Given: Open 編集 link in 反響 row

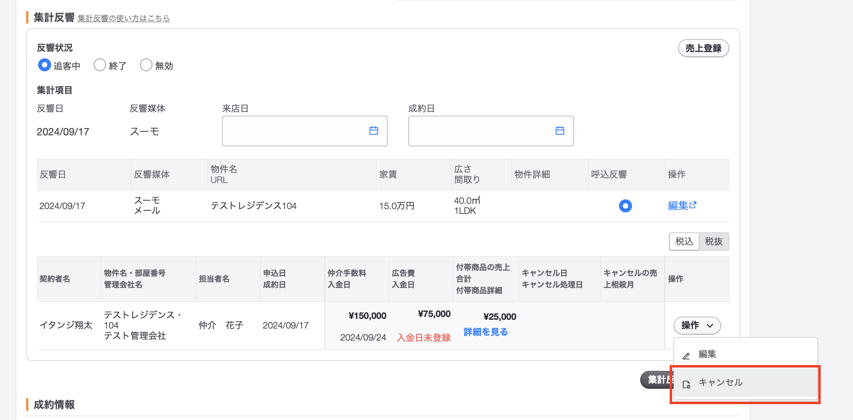Looking at the screenshot, I should coord(682,206).
